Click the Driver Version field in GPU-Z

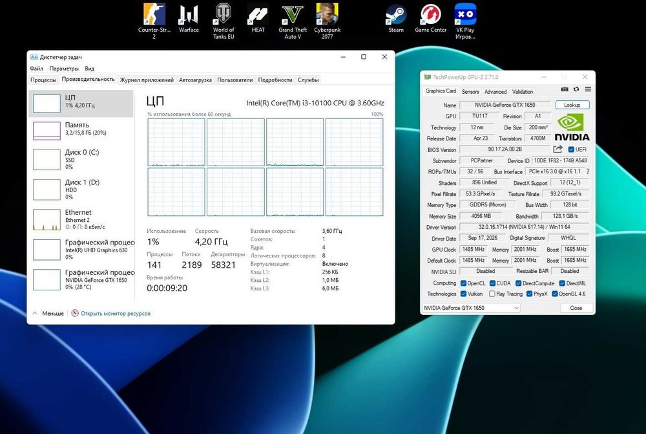coord(524,227)
